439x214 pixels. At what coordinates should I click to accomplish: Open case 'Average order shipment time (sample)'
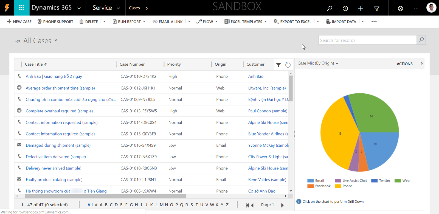[60, 88]
